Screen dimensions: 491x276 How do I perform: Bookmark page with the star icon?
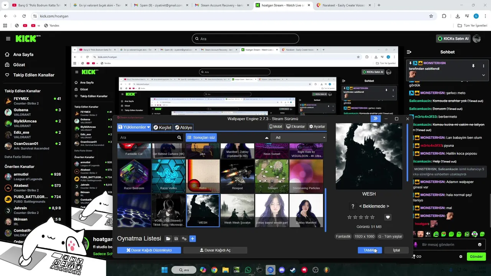click(x=431, y=16)
